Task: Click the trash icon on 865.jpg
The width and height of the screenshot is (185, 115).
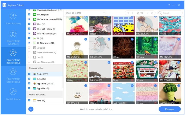Action: 132,57
